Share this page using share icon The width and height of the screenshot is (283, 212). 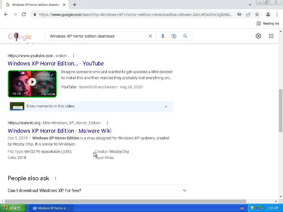[x=248, y=14]
